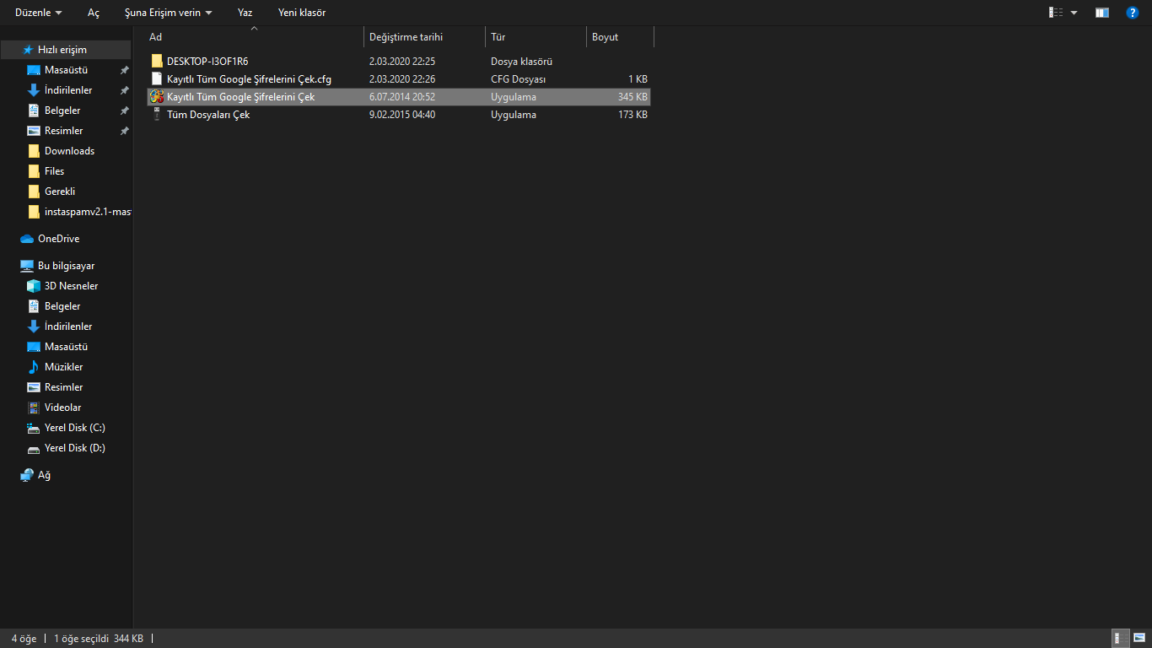This screenshot has height=648, width=1152.
Task: Sort by the Boyut column header
Action: point(620,37)
